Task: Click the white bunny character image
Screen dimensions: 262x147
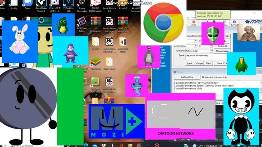Action: point(20,42)
